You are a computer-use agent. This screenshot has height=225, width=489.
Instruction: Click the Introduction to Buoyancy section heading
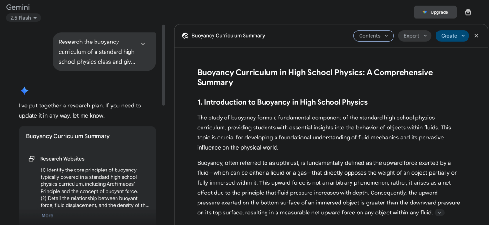coord(282,102)
